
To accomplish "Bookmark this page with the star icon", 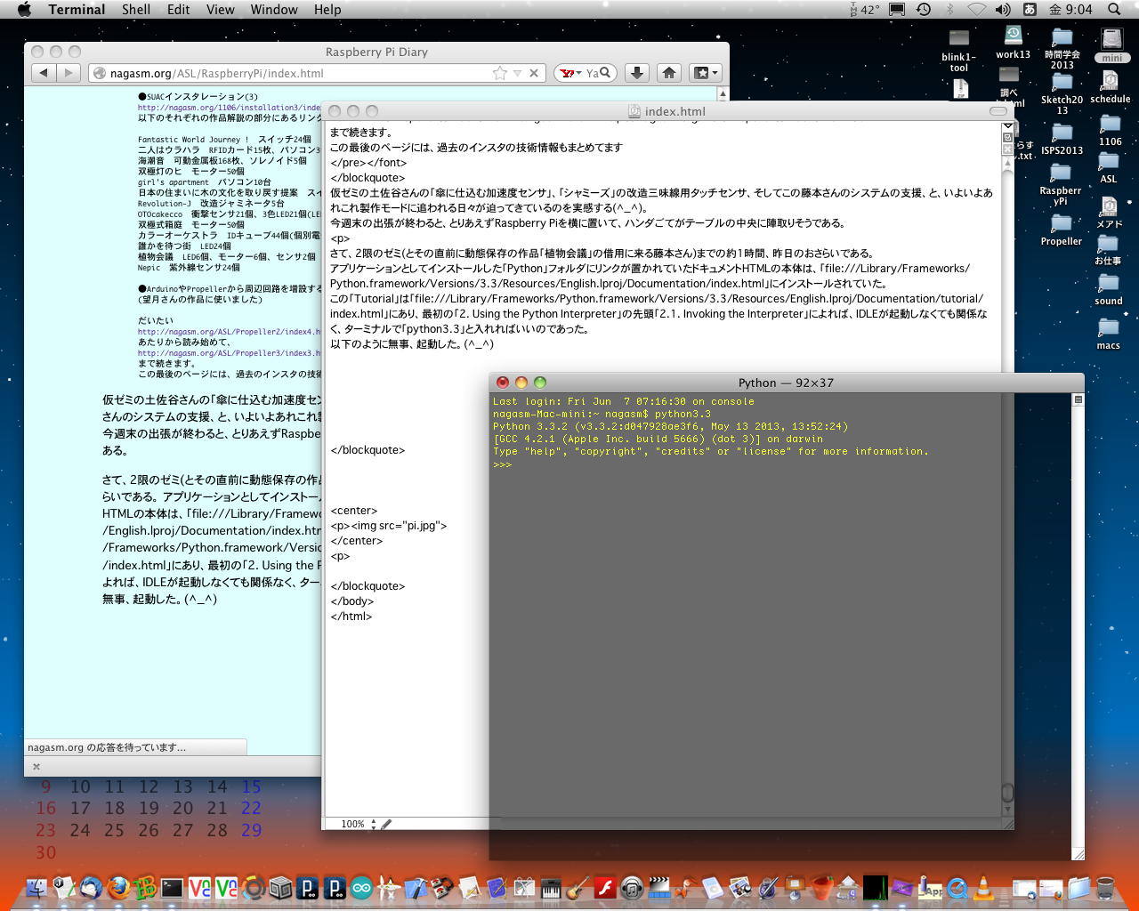I will pyautogui.click(x=500, y=73).
